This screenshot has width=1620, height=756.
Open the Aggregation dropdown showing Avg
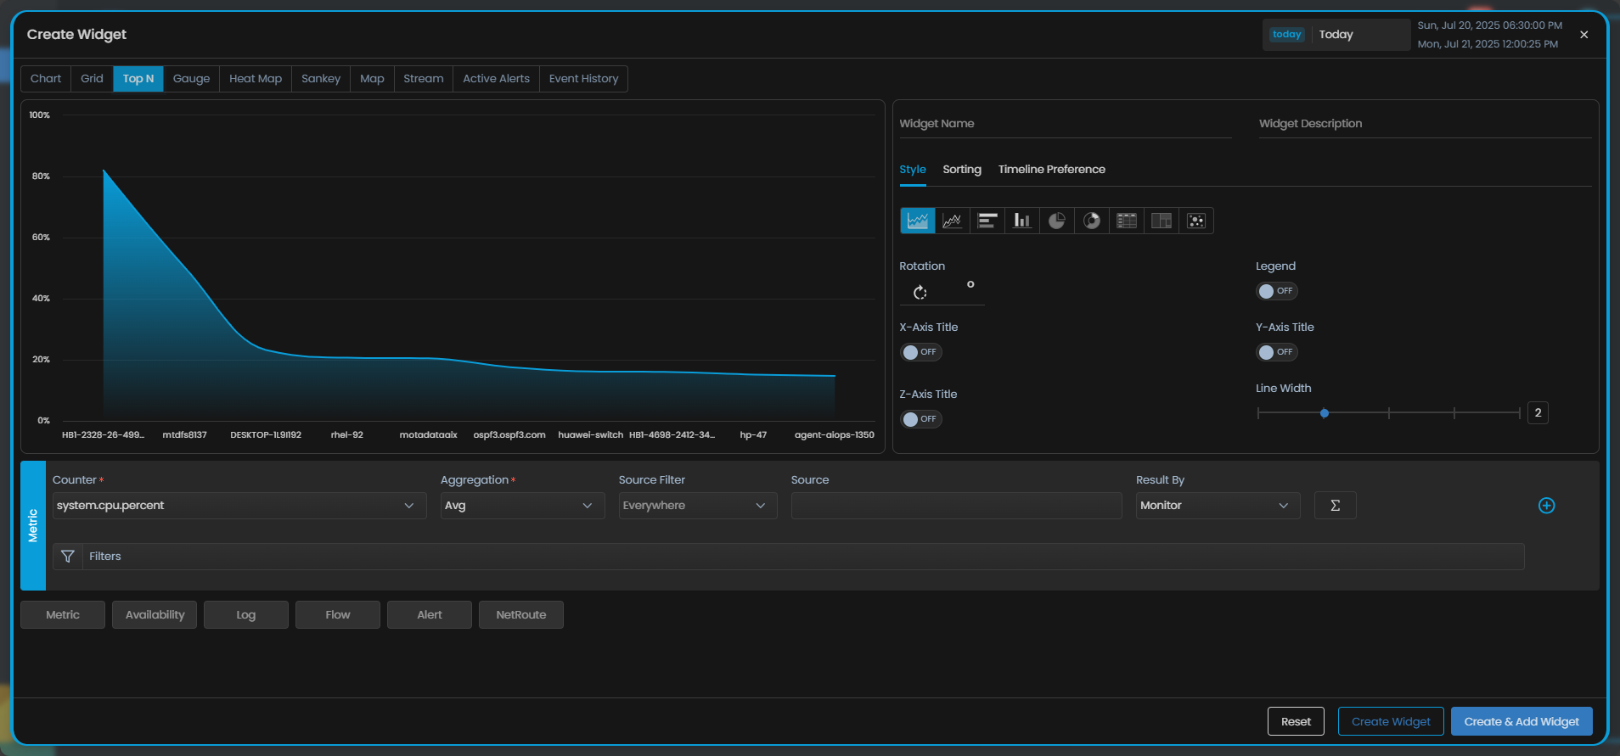[x=522, y=506]
